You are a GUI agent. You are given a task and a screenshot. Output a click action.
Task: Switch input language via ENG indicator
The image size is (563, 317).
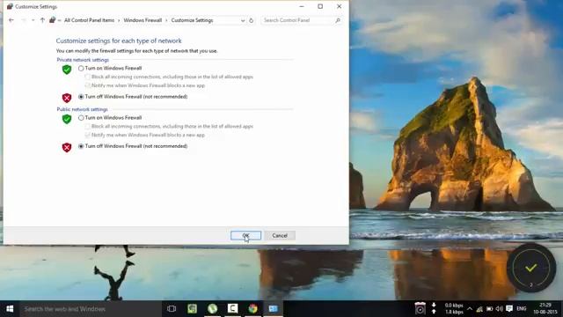[x=522, y=309]
